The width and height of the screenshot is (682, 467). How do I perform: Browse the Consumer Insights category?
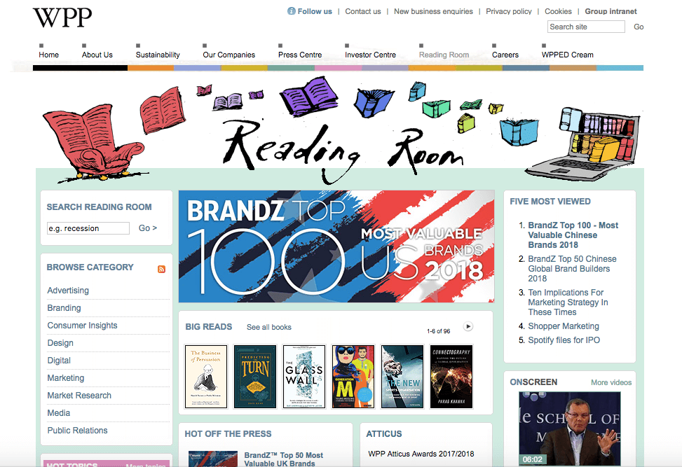(x=82, y=326)
